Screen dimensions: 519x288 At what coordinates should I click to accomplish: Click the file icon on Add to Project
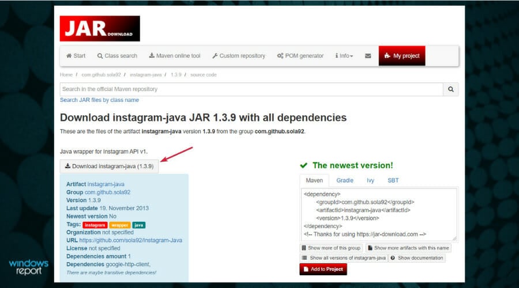[x=306, y=269]
